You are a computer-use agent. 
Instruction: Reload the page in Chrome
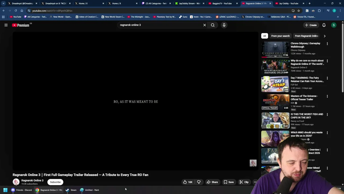tap(16, 11)
